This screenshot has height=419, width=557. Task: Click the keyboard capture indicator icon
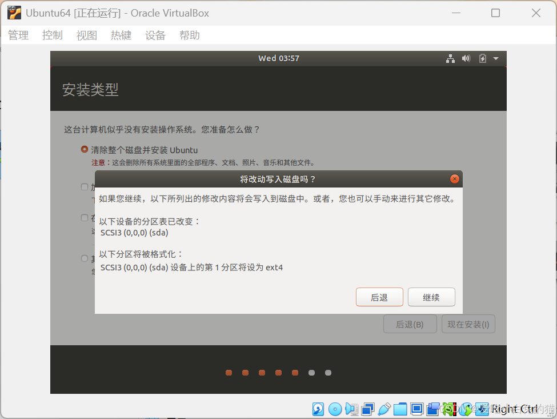coord(482,409)
